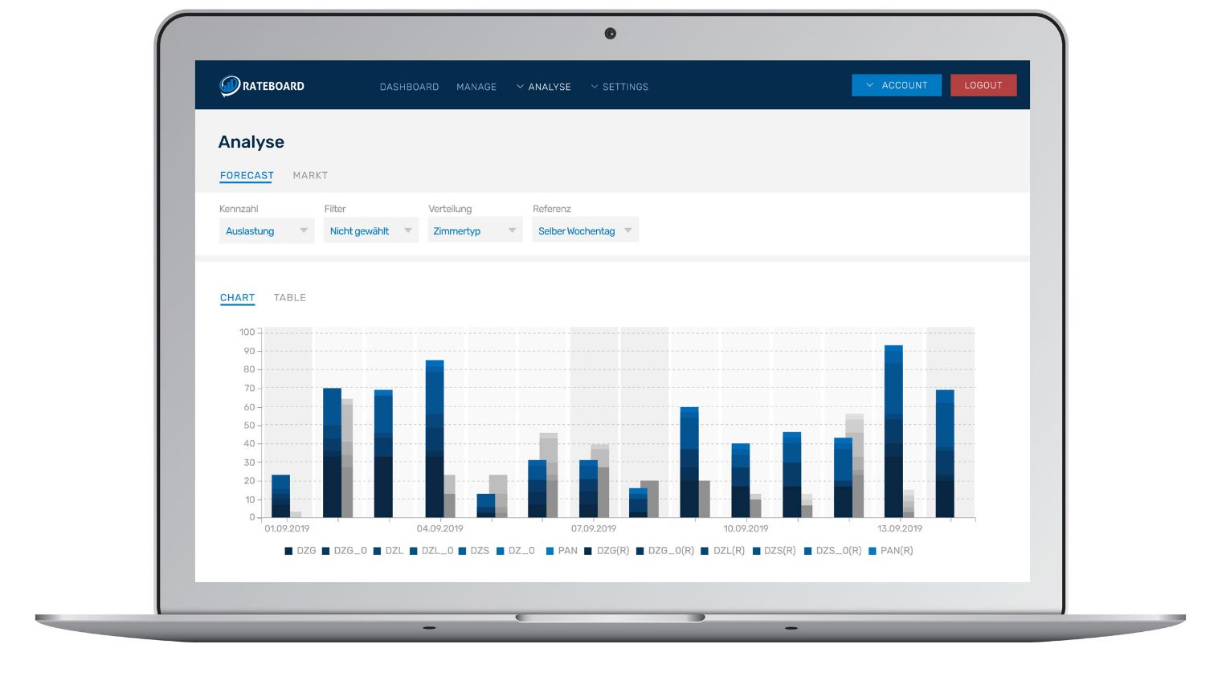1226x689 pixels.
Task: Switch to the TABLE view tab
Action: pos(290,297)
